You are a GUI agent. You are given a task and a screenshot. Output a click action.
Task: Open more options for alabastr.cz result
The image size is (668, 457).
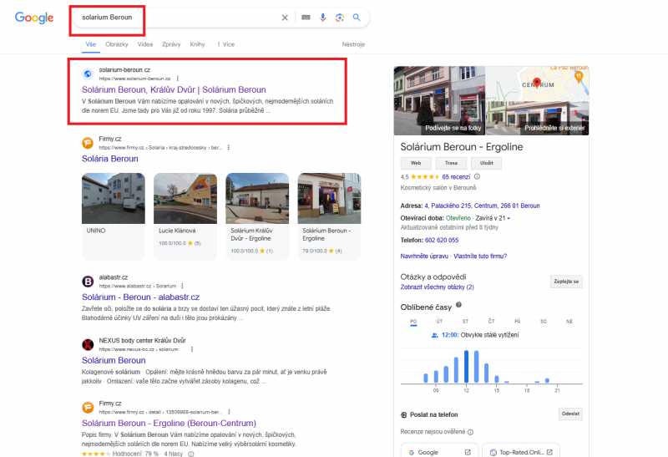tap(182, 286)
